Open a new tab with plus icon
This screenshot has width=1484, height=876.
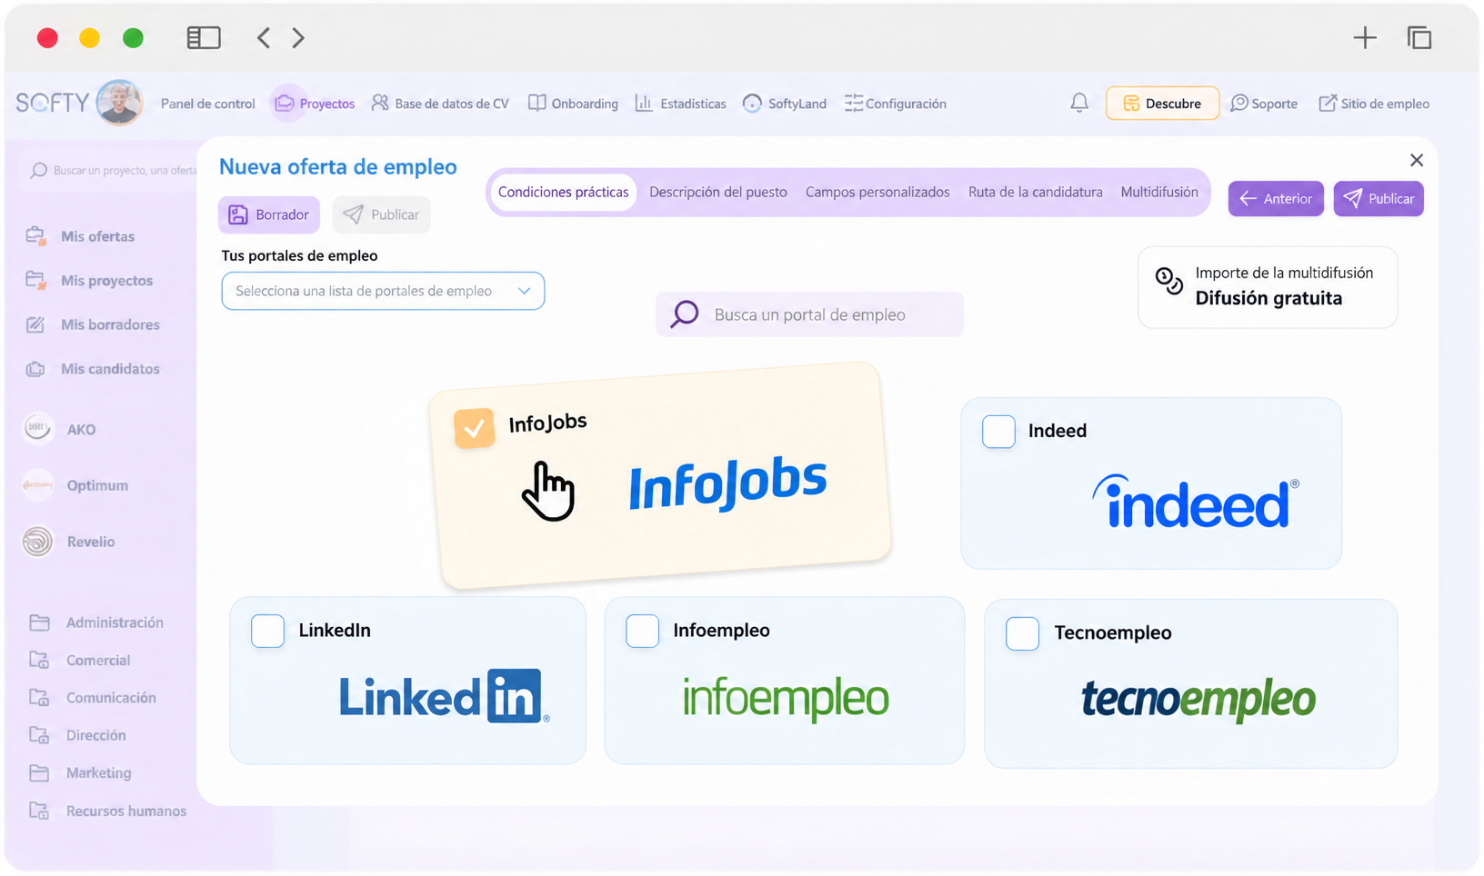(x=1365, y=37)
